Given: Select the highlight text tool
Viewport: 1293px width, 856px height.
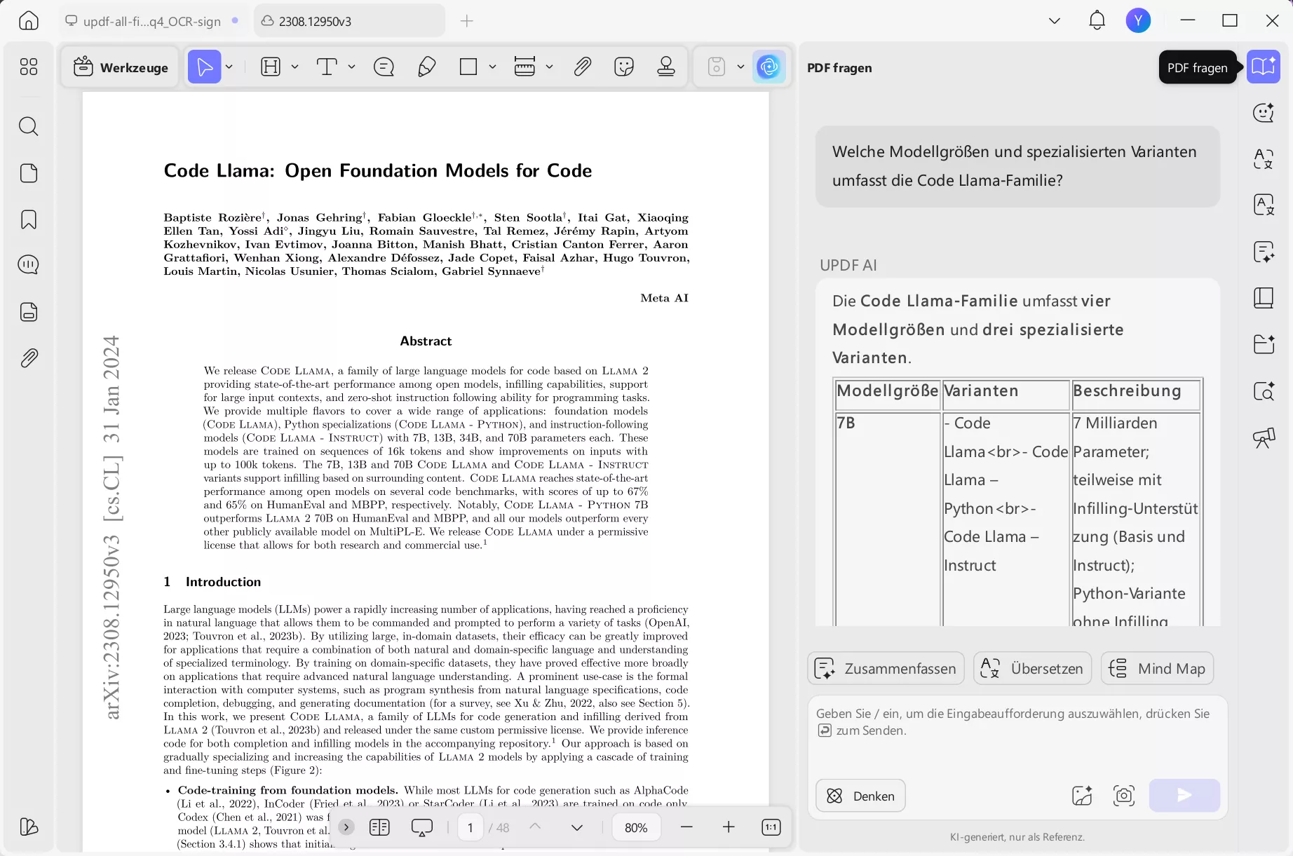Looking at the screenshot, I should pyautogui.click(x=271, y=67).
